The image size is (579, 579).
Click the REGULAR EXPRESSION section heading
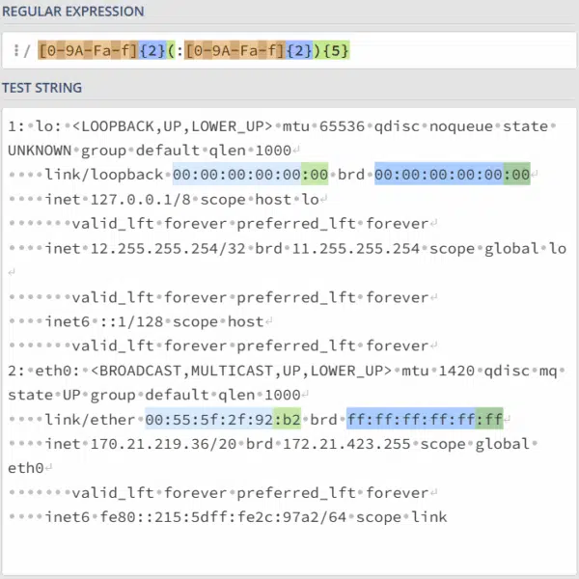[x=74, y=12]
